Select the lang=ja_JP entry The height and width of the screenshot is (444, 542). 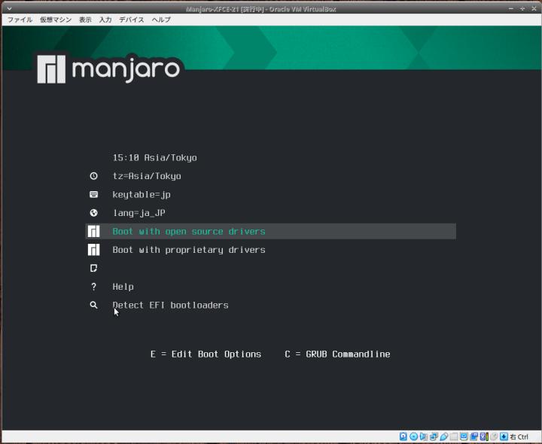pos(139,213)
